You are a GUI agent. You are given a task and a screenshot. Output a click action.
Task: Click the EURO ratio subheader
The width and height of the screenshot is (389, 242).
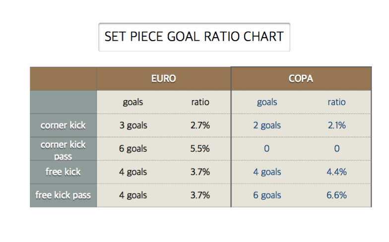[200, 102]
